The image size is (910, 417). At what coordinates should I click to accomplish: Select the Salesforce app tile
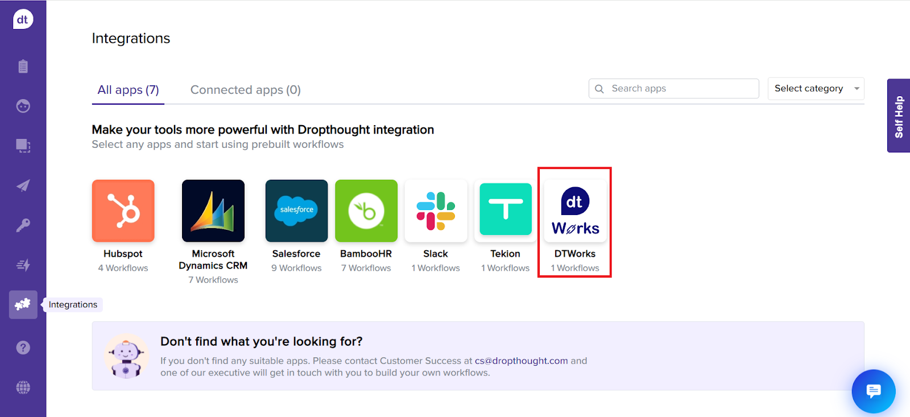coord(296,211)
